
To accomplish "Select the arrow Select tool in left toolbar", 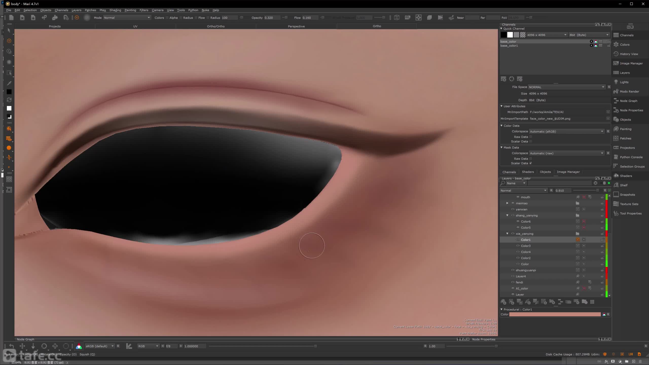I will (x=9, y=30).
